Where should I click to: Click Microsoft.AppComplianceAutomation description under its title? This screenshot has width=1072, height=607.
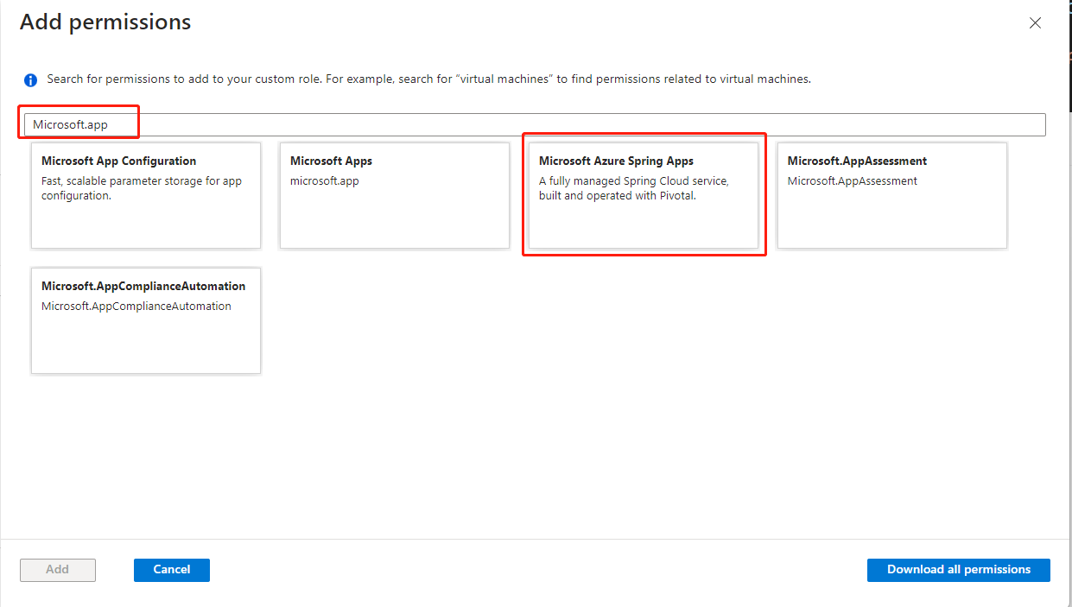pyautogui.click(x=136, y=307)
